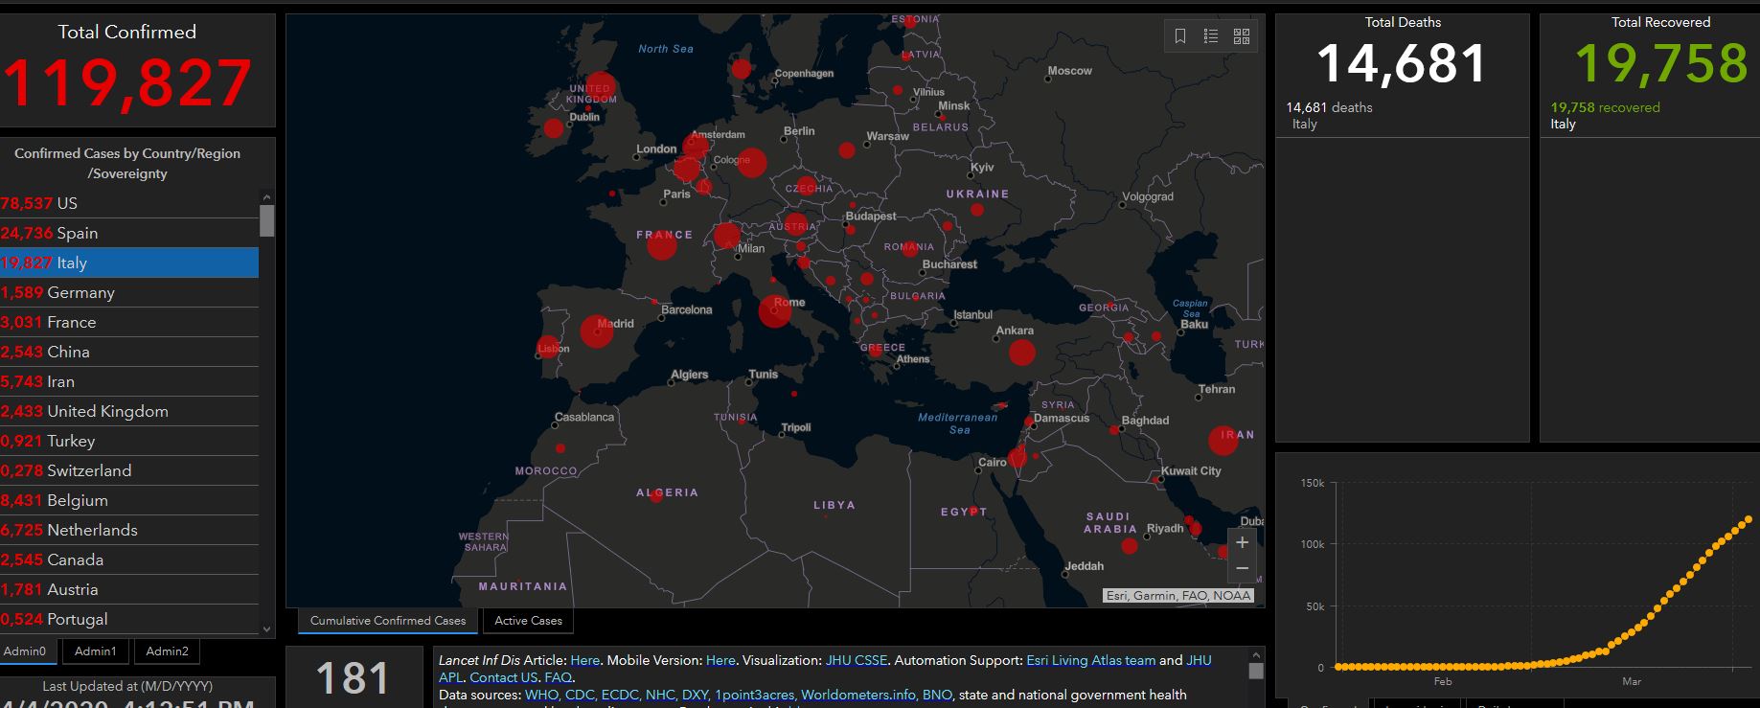Click the red case circle near Rome

(775, 311)
